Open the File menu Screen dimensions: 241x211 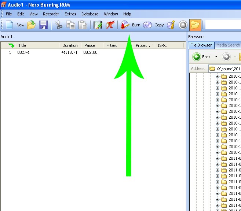click(9, 14)
